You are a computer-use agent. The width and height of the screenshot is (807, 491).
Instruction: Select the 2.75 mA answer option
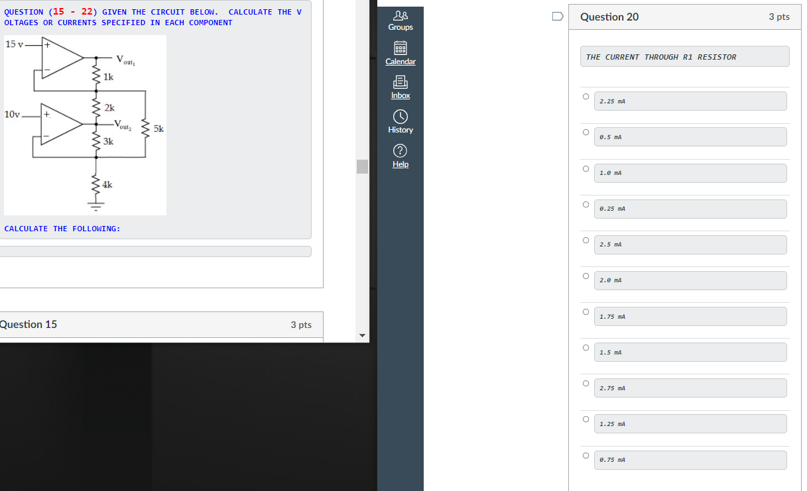[x=586, y=383]
